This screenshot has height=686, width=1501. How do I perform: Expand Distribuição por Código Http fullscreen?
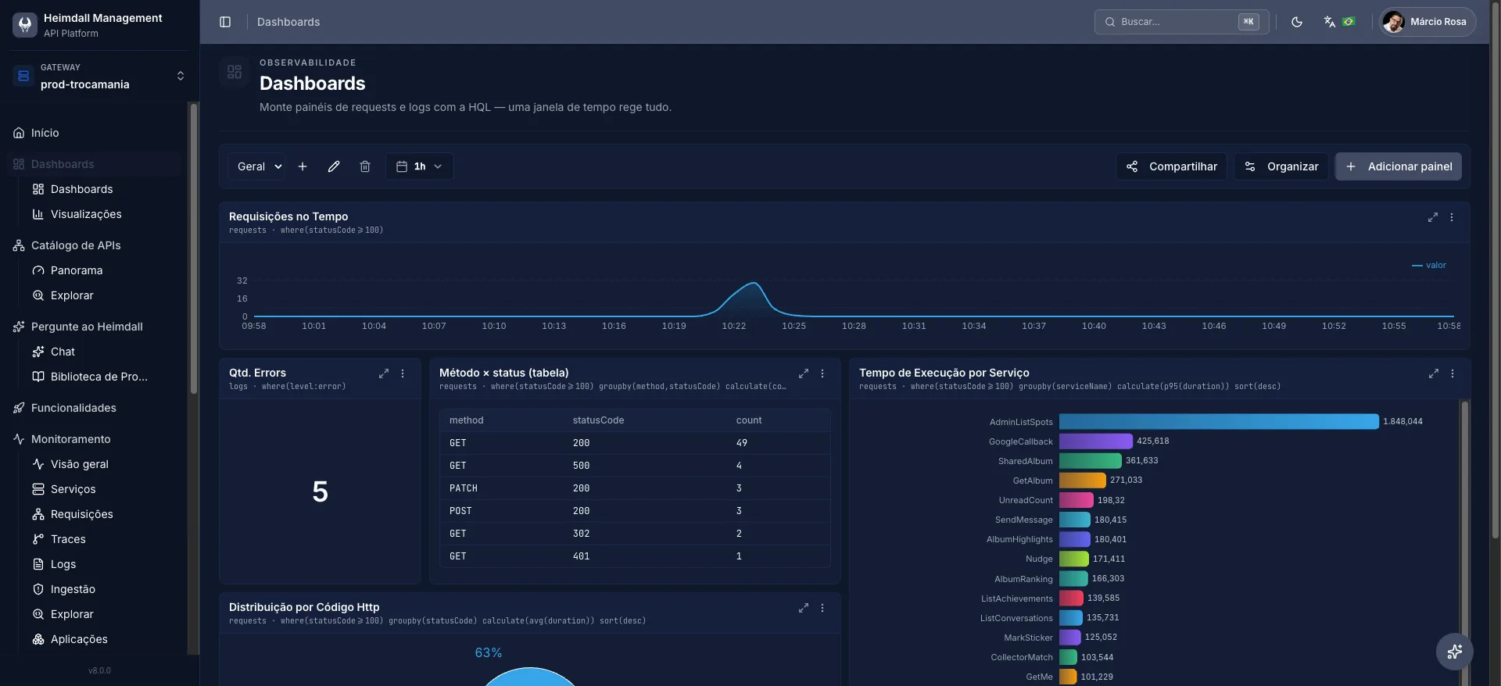[x=804, y=608]
